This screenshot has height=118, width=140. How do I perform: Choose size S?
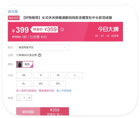point(41,75)
